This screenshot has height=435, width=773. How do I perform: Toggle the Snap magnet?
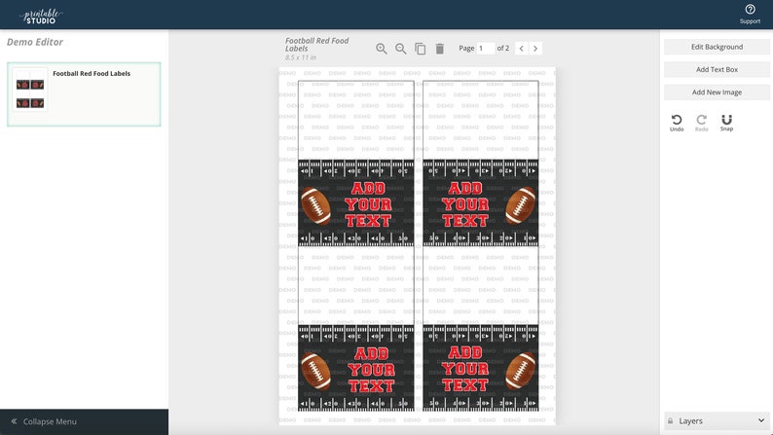point(726,123)
